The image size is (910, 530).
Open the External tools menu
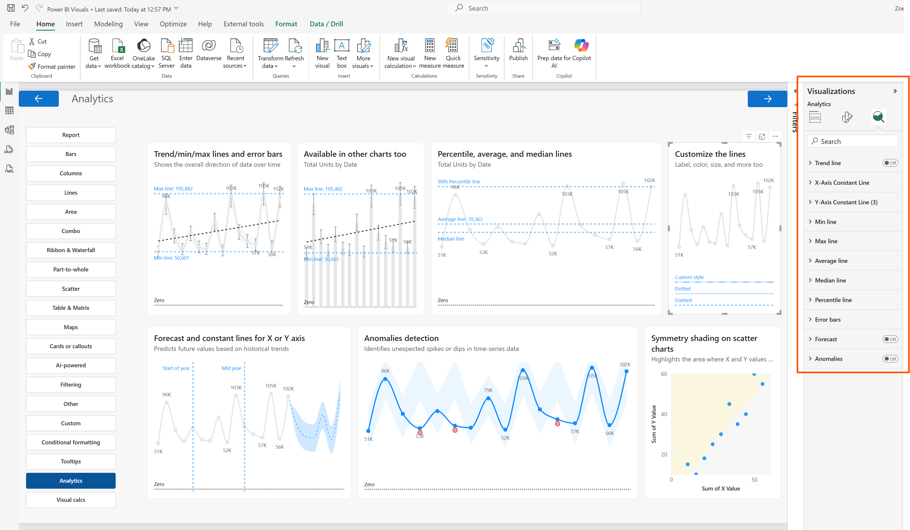243,24
